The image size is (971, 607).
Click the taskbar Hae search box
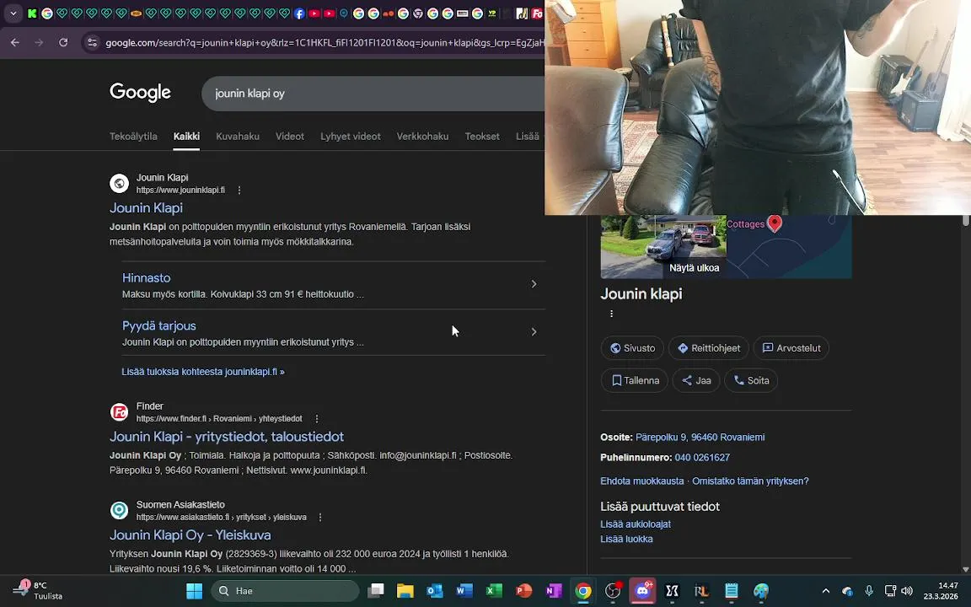[x=285, y=591]
